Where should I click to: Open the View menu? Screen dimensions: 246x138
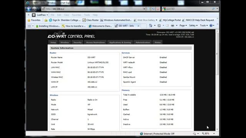coord(66,15)
